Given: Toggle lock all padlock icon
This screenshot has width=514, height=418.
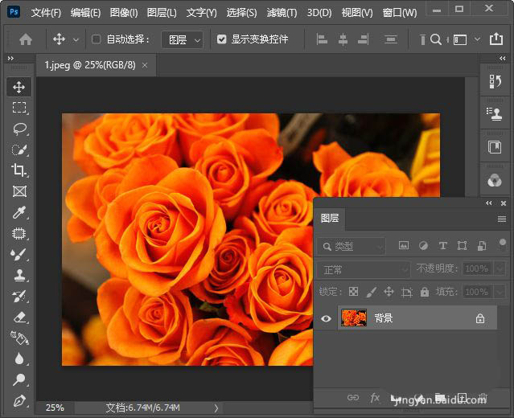Looking at the screenshot, I should [425, 291].
